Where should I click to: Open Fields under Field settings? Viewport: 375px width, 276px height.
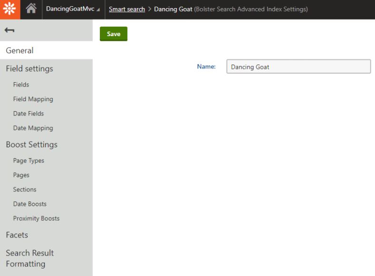21,85
